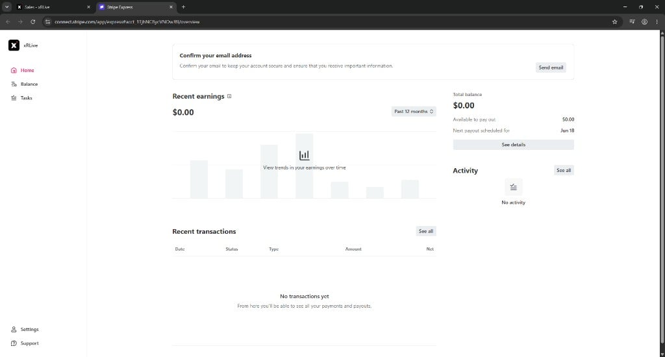
Task: Click the xRLive logo icon
Action: pos(14,45)
